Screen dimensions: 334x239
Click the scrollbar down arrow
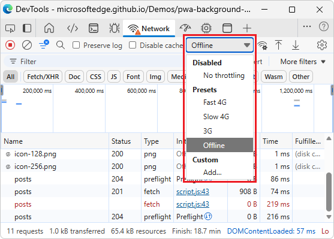tap(329, 217)
